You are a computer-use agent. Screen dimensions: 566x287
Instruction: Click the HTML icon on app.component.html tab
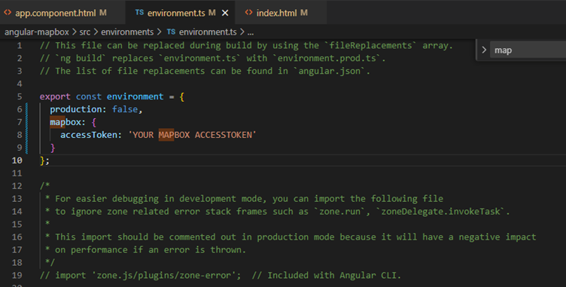click(8, 13)
